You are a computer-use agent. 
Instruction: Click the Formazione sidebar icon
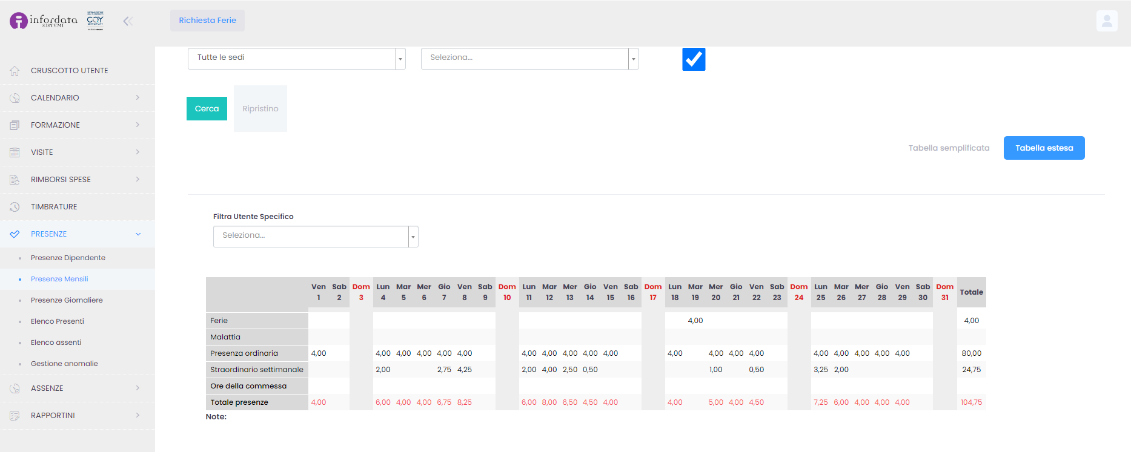click(x=15, y=125)
